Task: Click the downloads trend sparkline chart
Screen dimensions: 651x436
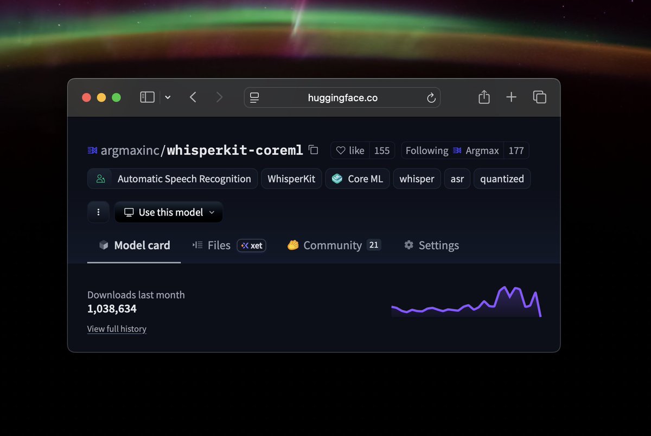Action: (x=467, y=302)
